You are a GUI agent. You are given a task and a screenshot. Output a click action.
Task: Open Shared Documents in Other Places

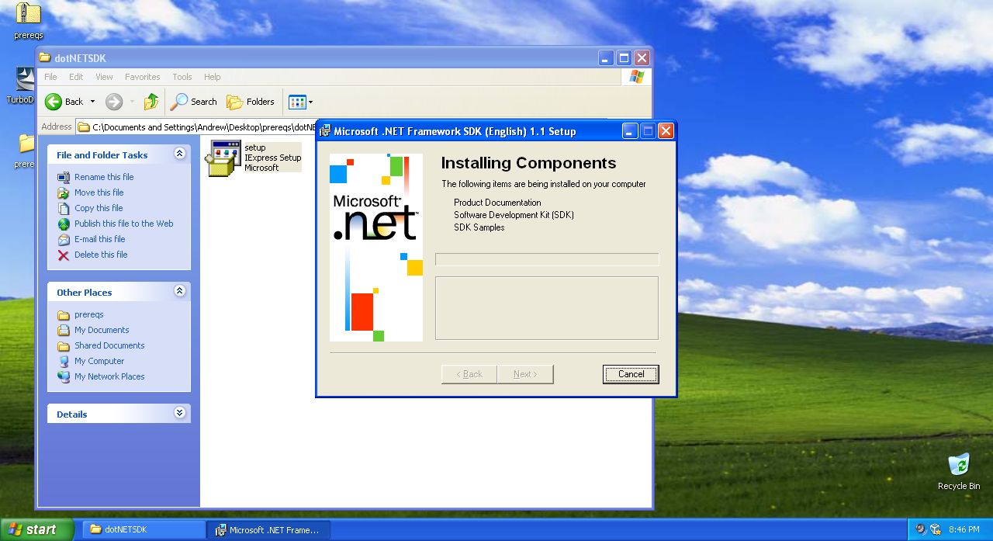(109, 345)
